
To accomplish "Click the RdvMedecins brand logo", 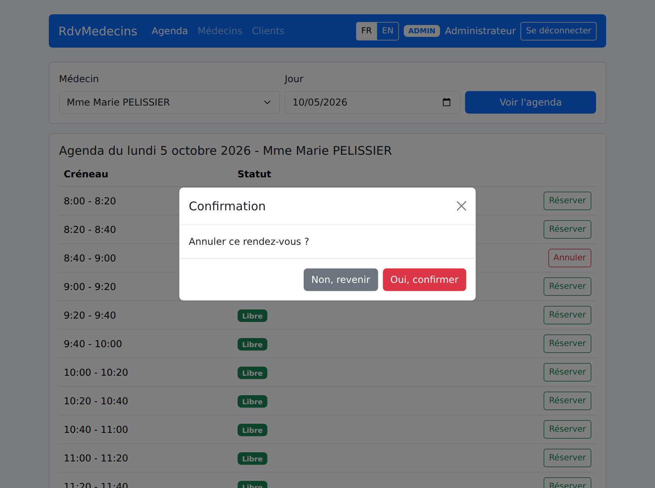I will (98, 31).
